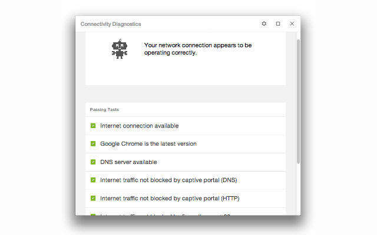Click the scrollbar track below the thumb
Viewport: 377px width, 235px height.
pos(298,188)
